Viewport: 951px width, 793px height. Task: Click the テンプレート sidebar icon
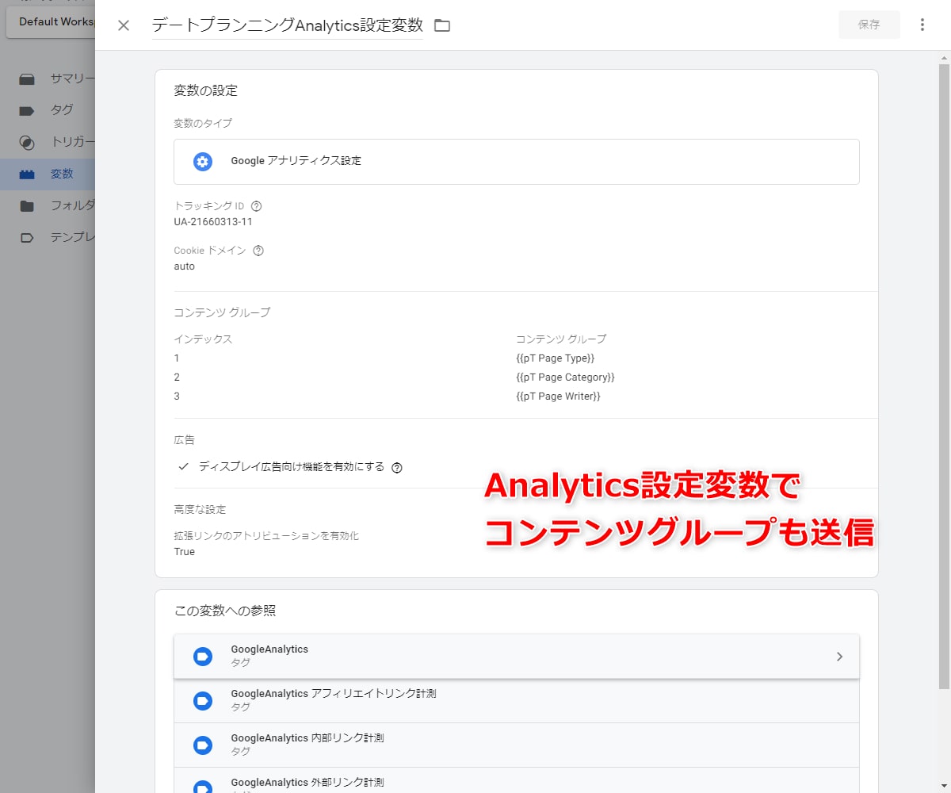[27, 237]
